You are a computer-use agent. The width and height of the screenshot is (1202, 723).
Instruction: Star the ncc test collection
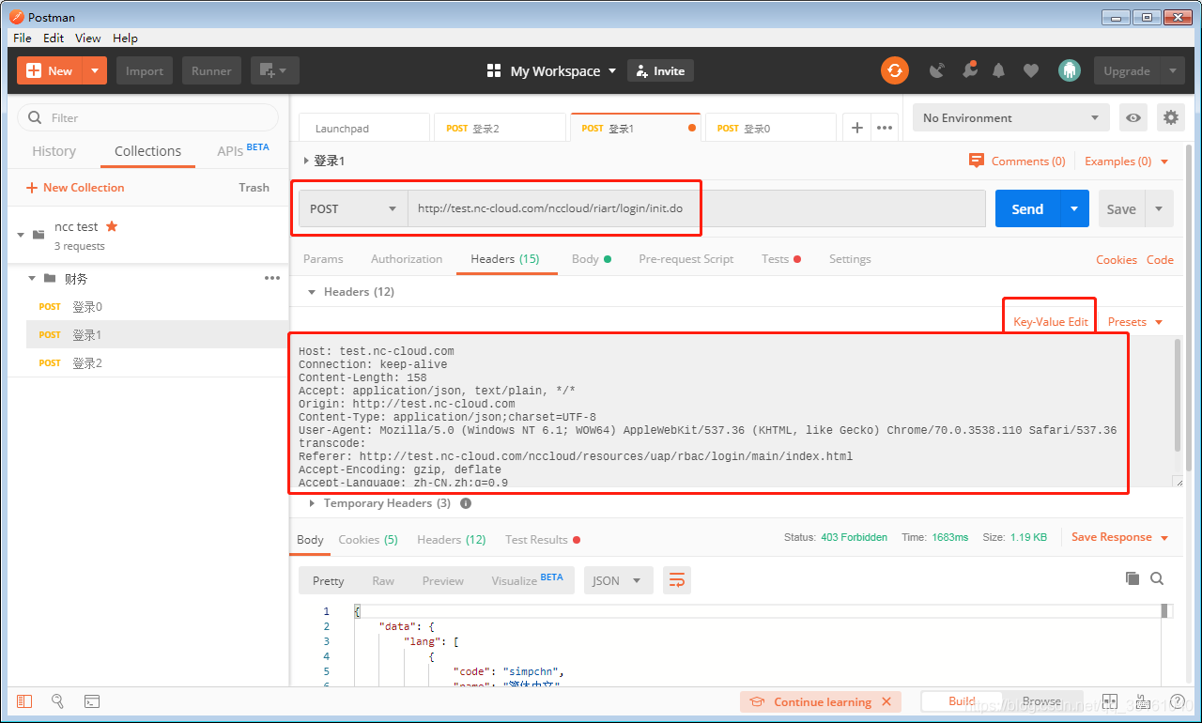coord(112,226)
